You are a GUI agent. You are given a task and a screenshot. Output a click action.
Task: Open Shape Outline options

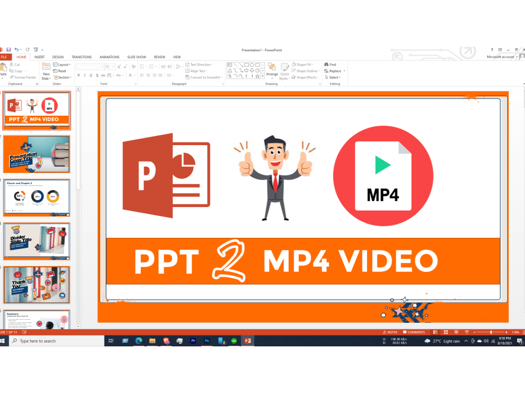tap(306, 71)
